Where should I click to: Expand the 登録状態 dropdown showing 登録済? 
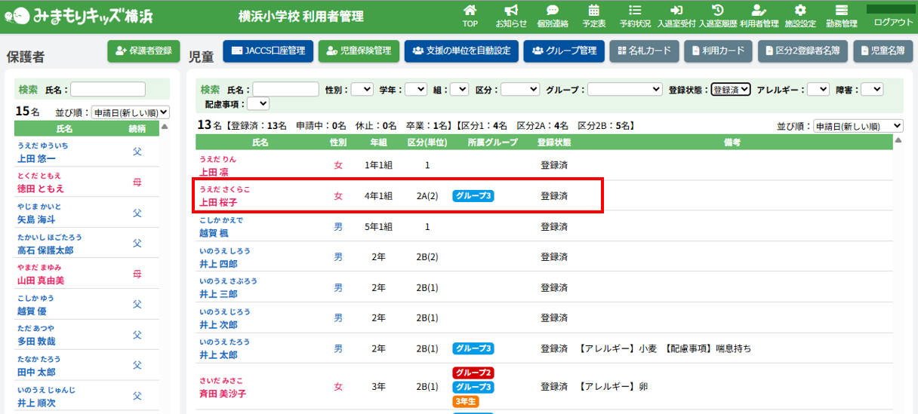click(730, 89)
